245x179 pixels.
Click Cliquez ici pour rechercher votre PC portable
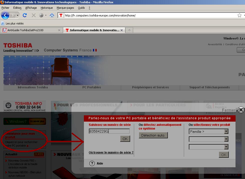pyautogui.click(x=21, y=144)
